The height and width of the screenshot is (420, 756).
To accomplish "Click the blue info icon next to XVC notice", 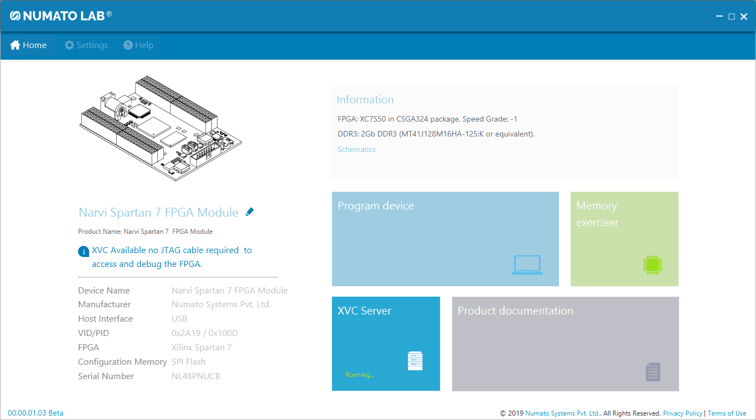I will click(x=84, y=251).
